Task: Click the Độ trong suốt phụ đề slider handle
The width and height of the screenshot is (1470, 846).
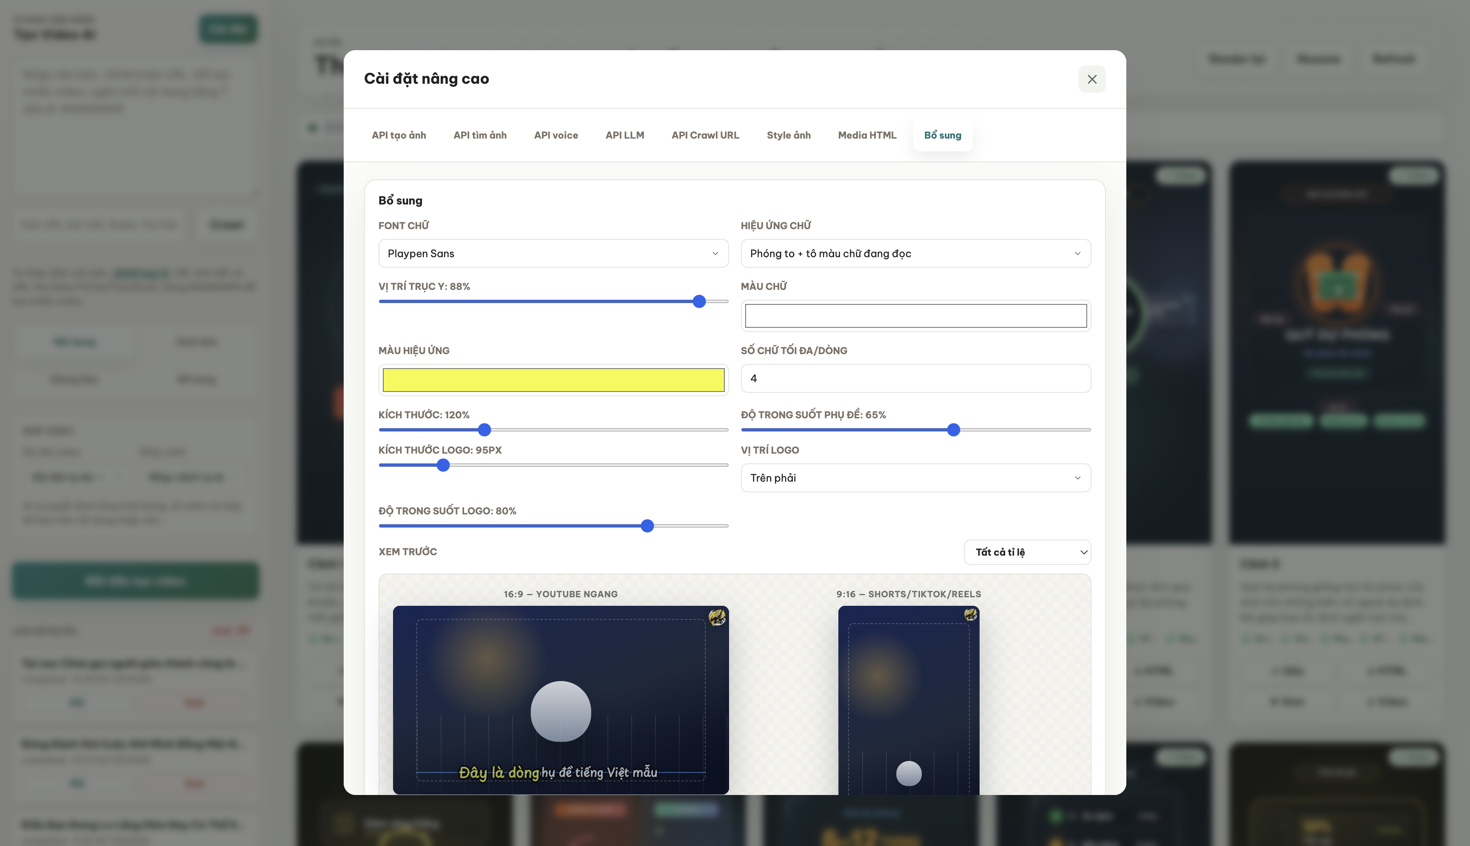Action: 953,430
